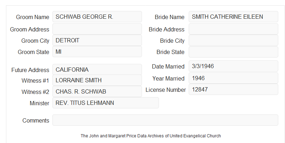Focus the Groom State field with MI
Screen dimensions: 285x143
[x=97, y=52]
